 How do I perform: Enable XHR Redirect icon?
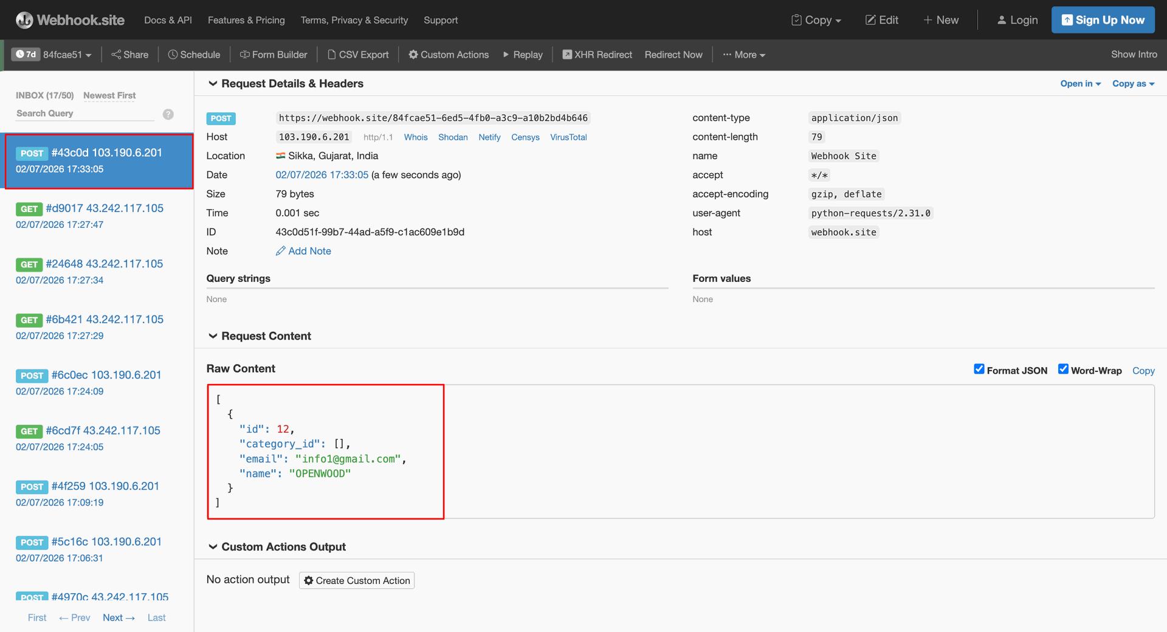click(x=567, y=55)
